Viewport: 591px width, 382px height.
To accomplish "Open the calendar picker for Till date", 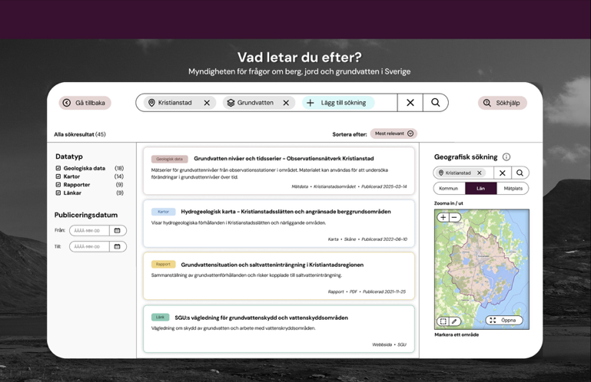I will (x=118, y=246).
